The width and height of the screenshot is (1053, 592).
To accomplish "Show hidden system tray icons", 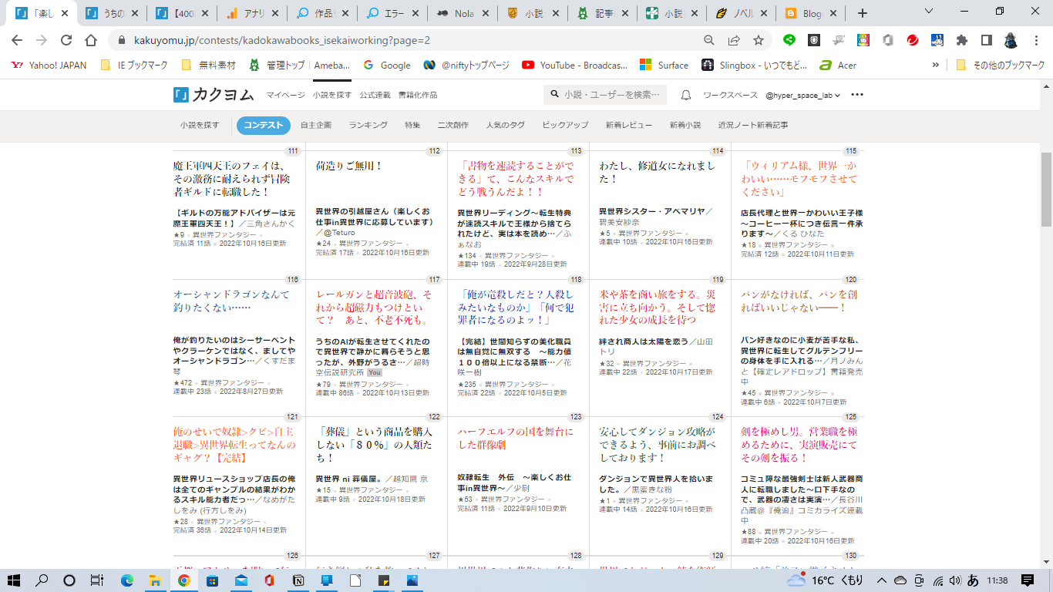I will (x=883, y=580).
